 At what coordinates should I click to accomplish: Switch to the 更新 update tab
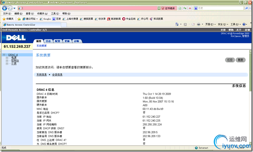[x=67, y=41]
